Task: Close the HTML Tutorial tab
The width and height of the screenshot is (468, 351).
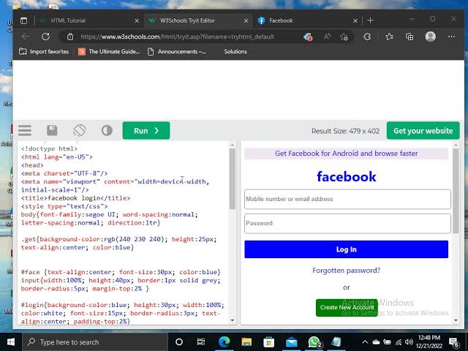Action: (x=137, y=20)
